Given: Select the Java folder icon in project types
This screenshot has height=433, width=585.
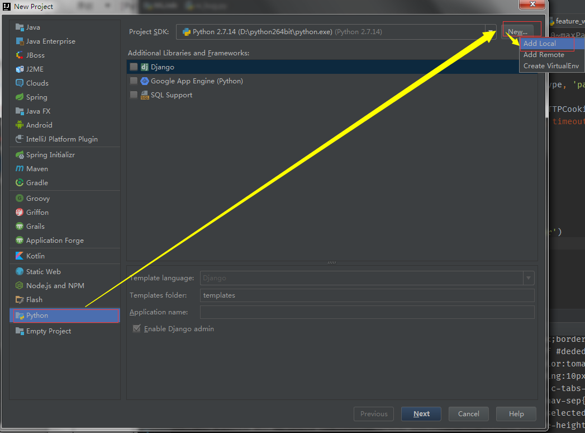Looking at the screenshot, I should click(x=20, y=27).
